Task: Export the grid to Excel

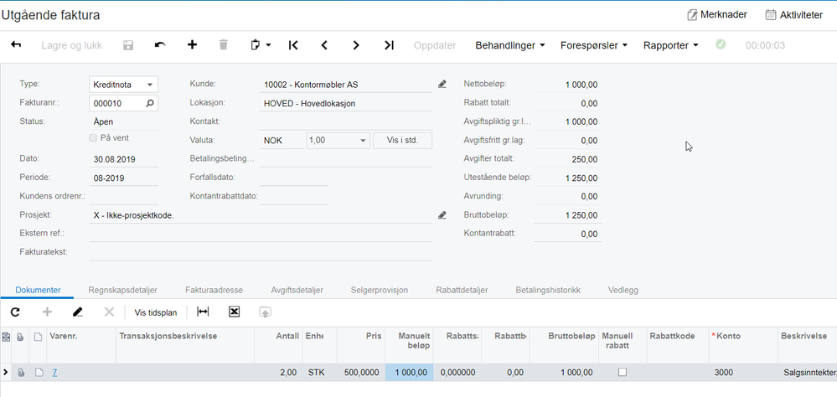Action: (x=234, y=312)
